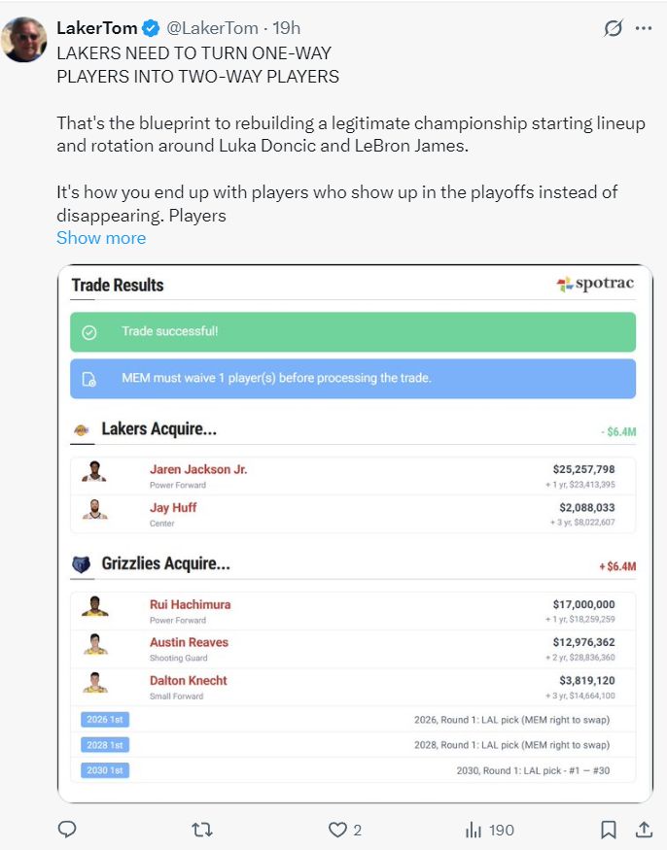The image size is (667, 850).
Task: Expand tweet with Show more
Action: tap(101, 238)
